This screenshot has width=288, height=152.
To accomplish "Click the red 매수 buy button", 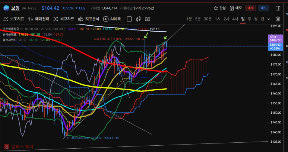I will [250, 8].
